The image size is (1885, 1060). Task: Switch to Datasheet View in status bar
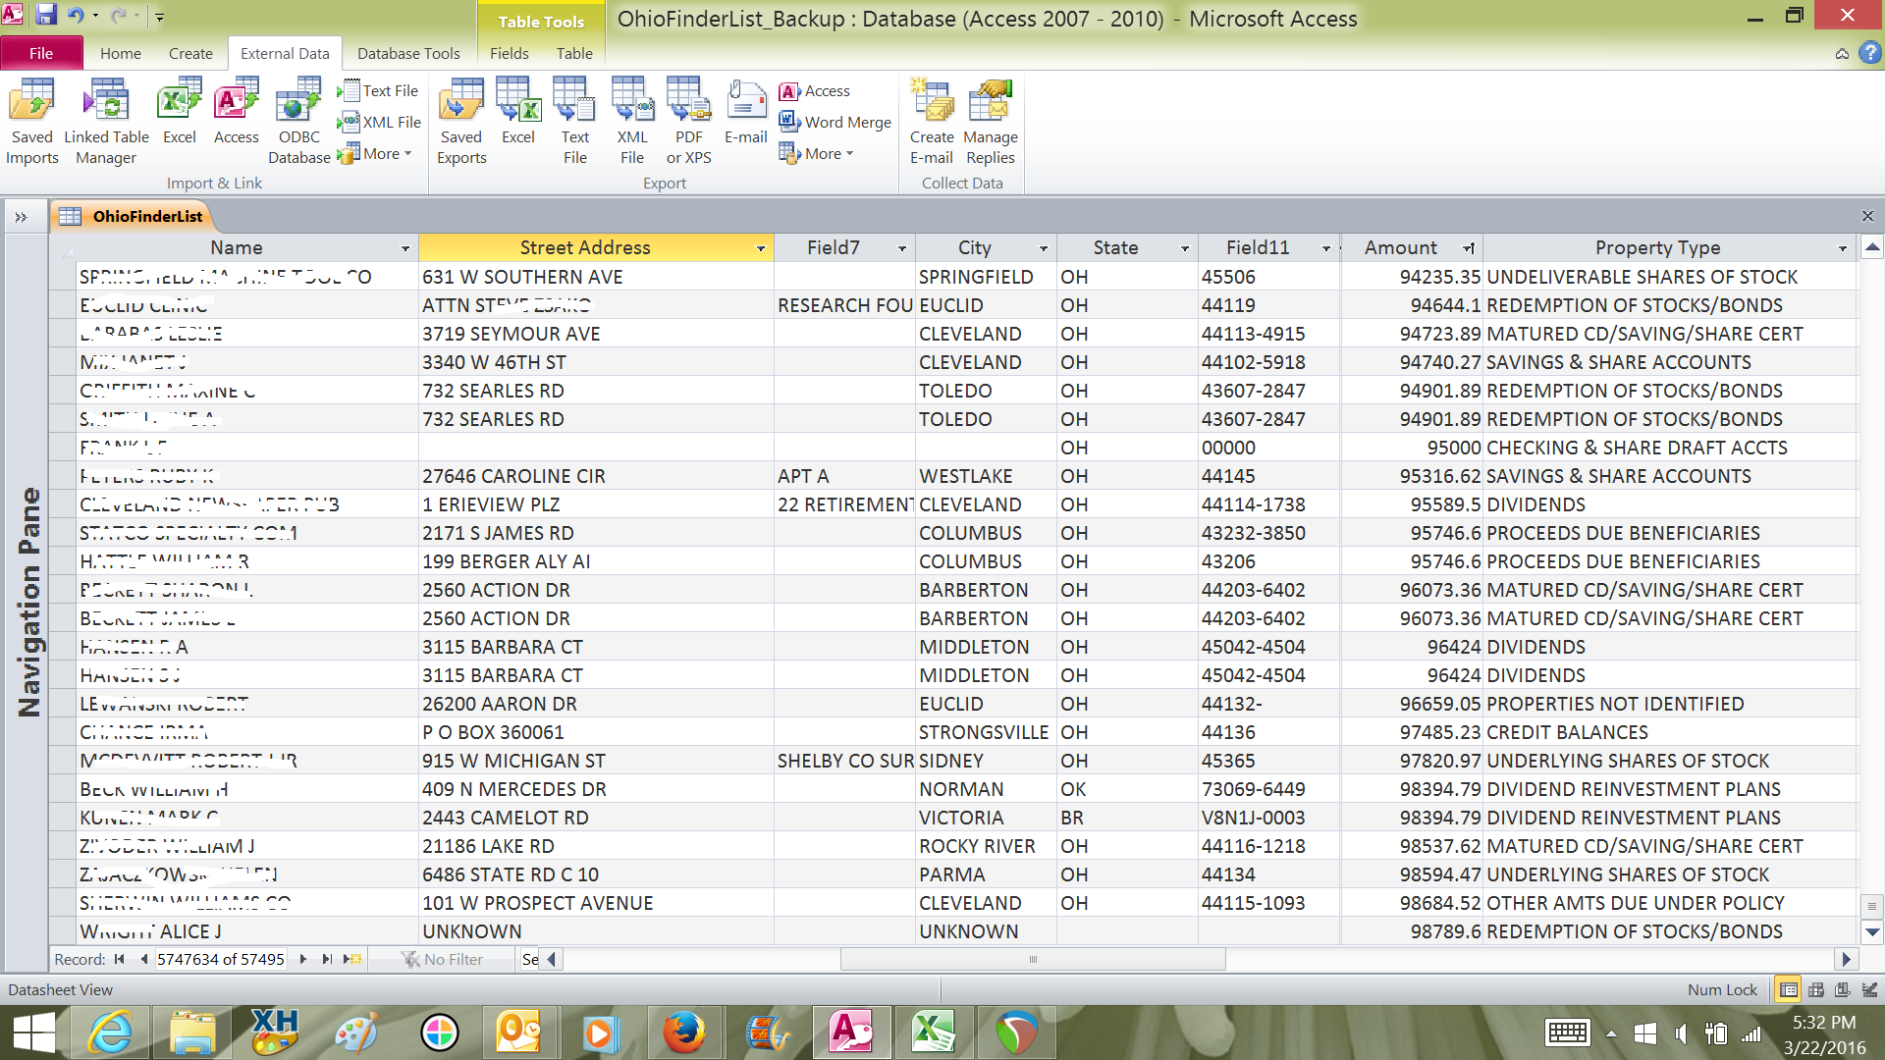click(1789, 989)
